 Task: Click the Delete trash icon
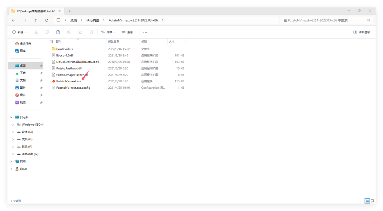click(91, 32)
